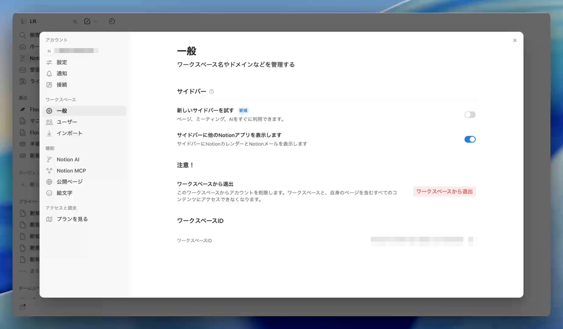Click search magnifier icon in background sidebar
Screen dimensions: 563x329
[23, 35]
